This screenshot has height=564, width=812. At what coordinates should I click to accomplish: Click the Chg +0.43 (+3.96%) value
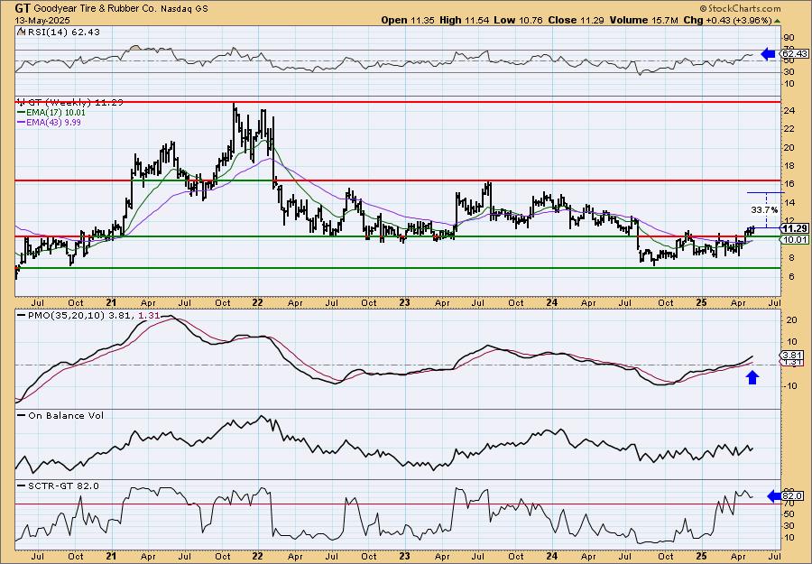point(727,20)
